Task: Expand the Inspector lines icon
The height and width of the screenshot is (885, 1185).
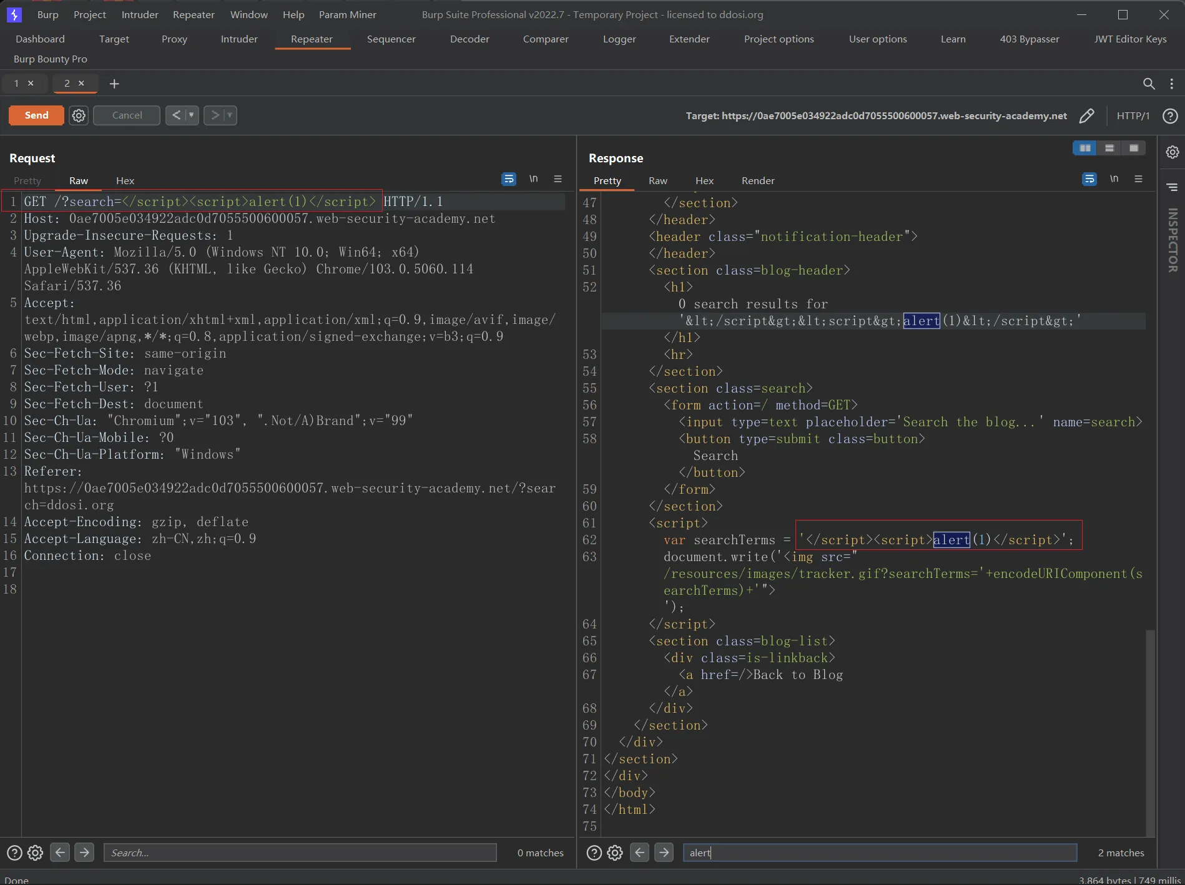Action: (1172, 187)
